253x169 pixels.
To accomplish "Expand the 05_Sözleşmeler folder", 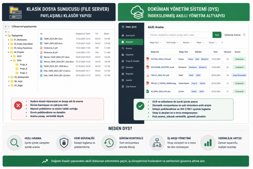I will 9,77.
